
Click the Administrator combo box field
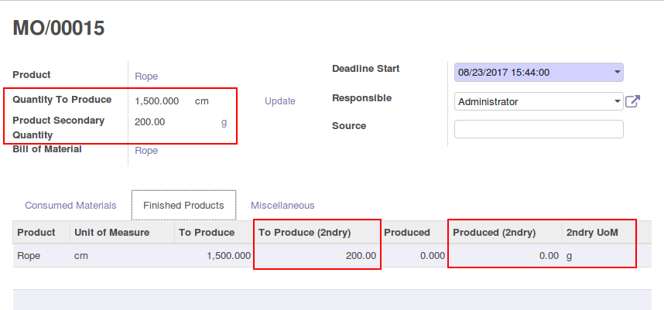tap(532, 101)
